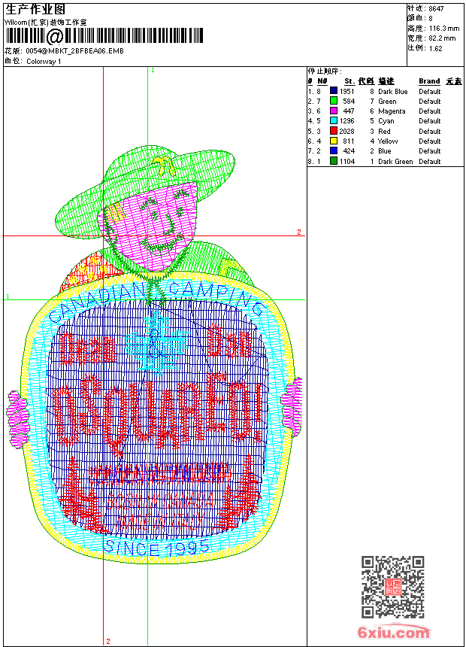Click the width value '82.2 mm'
The image size is (466, 647).
pos(442,38)
